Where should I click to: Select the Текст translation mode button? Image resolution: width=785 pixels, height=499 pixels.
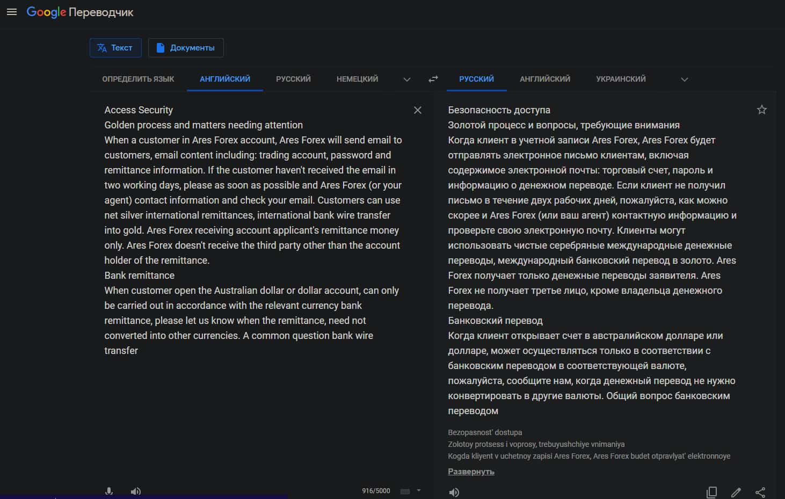point(115,48)
